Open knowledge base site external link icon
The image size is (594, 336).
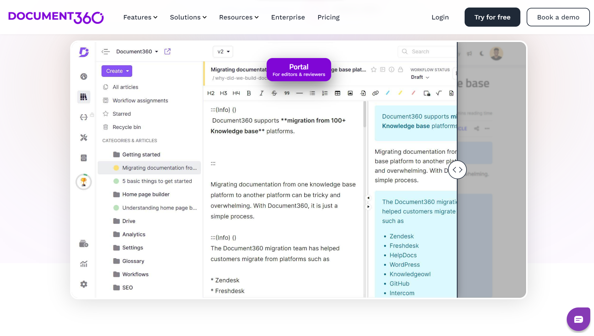[168, 51]
